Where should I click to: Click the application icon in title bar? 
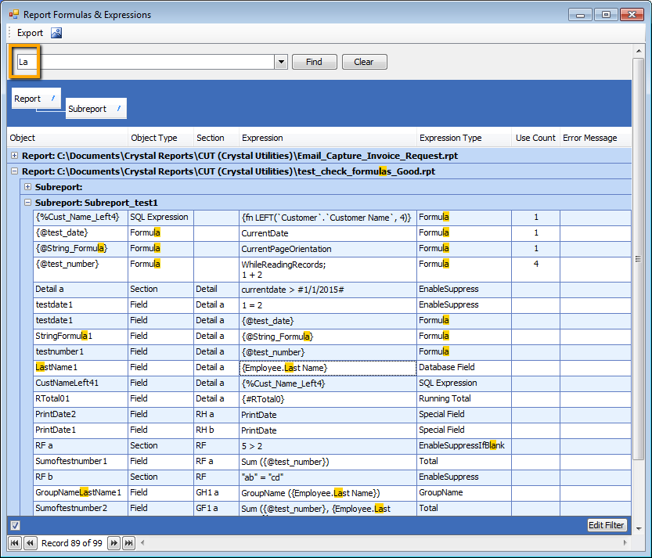coord(14,15)
